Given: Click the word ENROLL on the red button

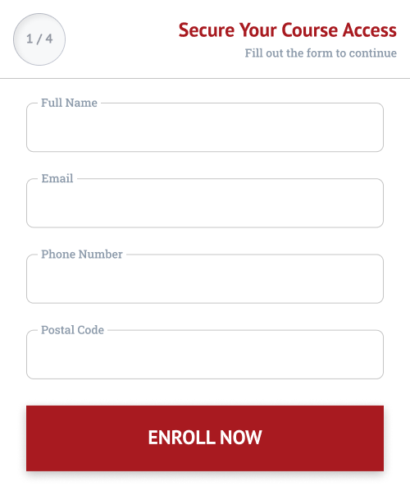Looking at the screenshot, I should [181, 438].
